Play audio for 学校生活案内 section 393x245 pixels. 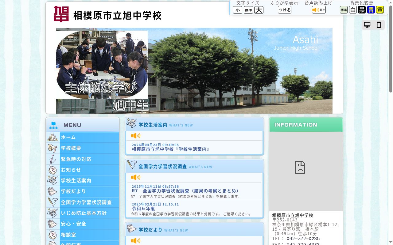(135, 136)
